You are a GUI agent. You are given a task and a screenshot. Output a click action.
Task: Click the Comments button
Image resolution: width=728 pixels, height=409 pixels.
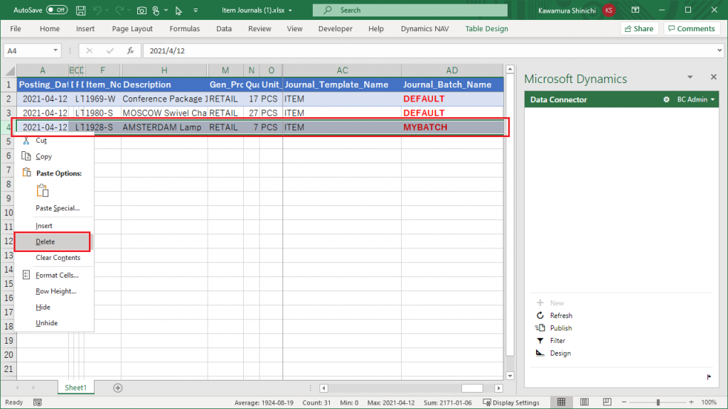[x=691, y=28]
